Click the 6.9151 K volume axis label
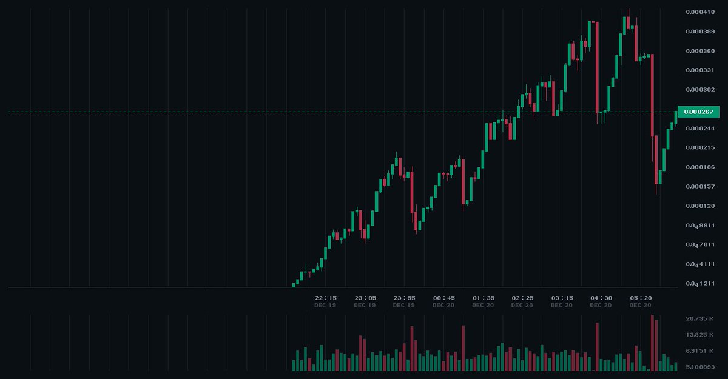 tap(699, 351)
